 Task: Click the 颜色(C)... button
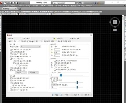21,72
